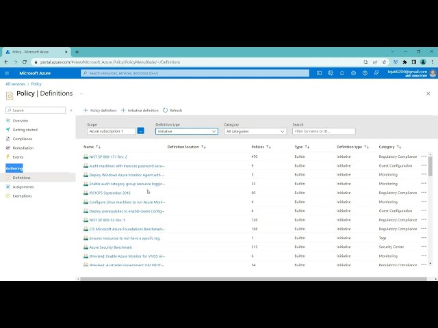Click the Initiative definition button
The width and height of the screenshot is (438, 328).
pyautogui.click(x=140, y=111)
